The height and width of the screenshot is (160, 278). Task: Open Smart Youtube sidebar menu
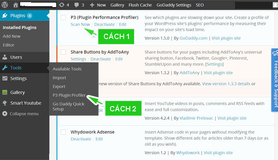click(26, 103)
